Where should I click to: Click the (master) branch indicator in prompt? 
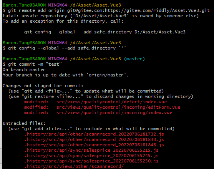click(134, 59)
